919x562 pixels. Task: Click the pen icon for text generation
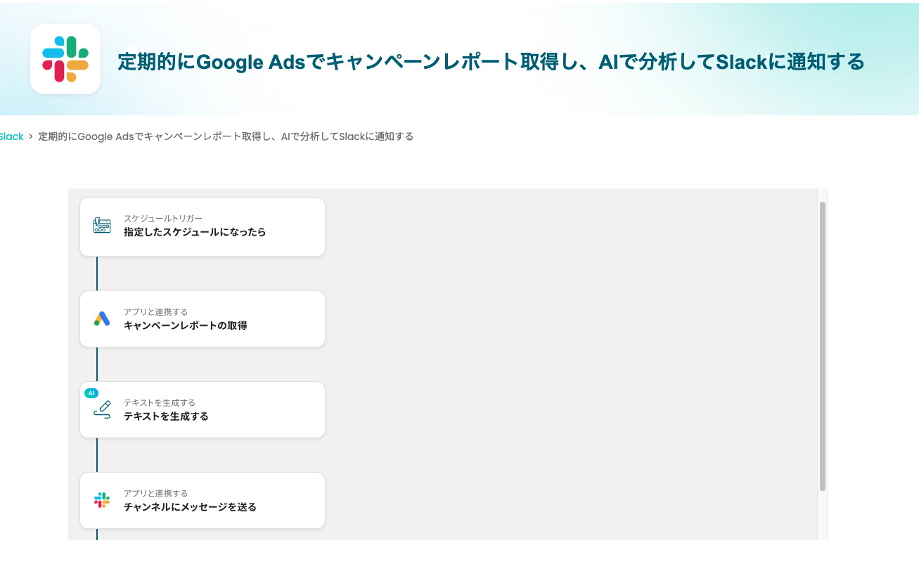[x=103, y=410]
